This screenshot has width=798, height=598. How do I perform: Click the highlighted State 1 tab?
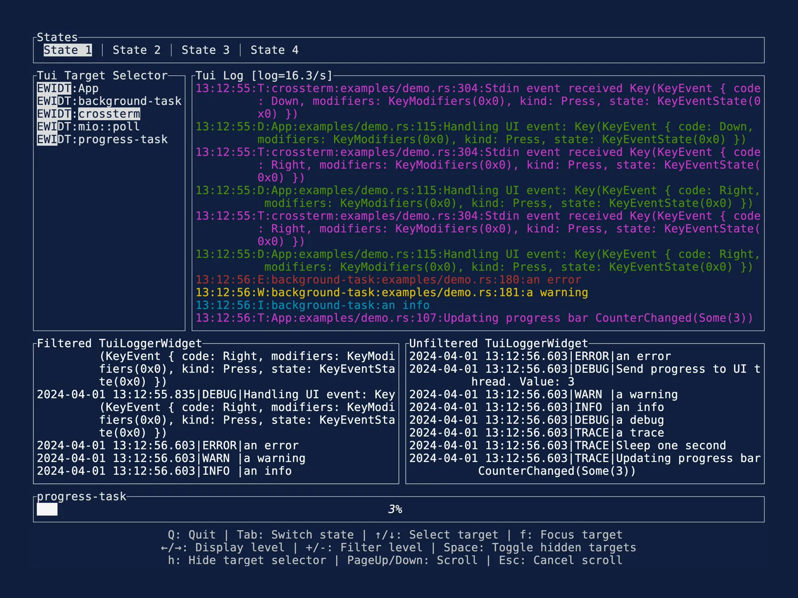67,50
